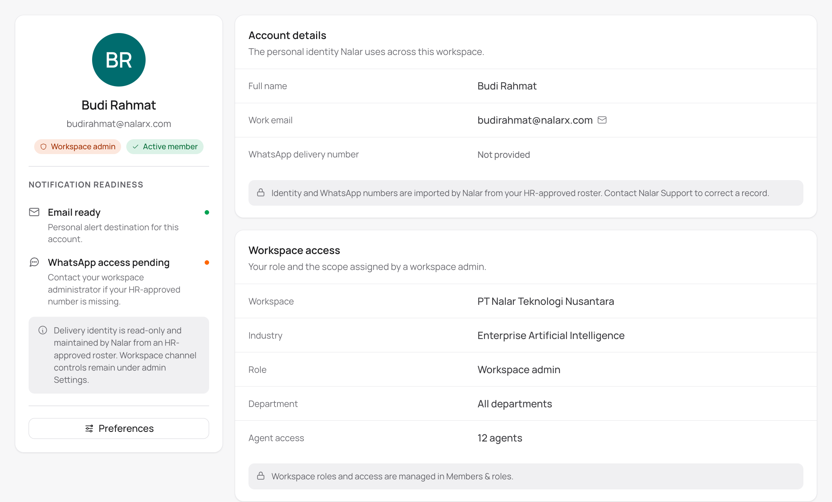Click the Identity and WhatsApp numbers notice text
This screenshot has width=832, height=502.
point(520,193)
